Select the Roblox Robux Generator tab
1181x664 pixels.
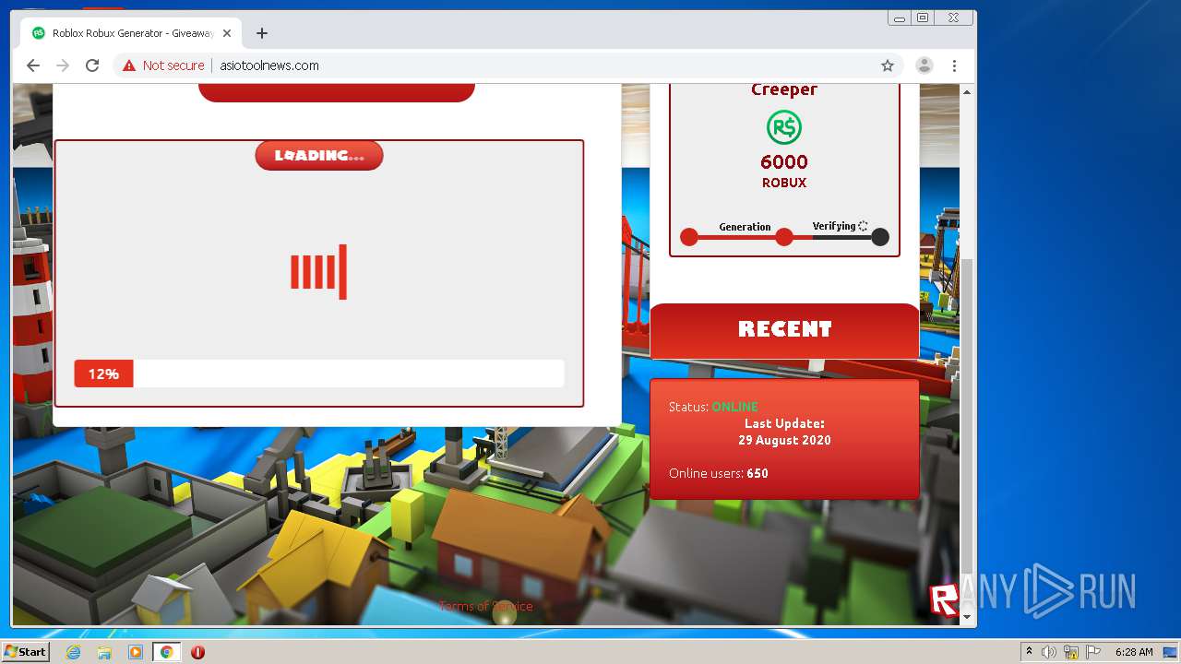[131, 33]
